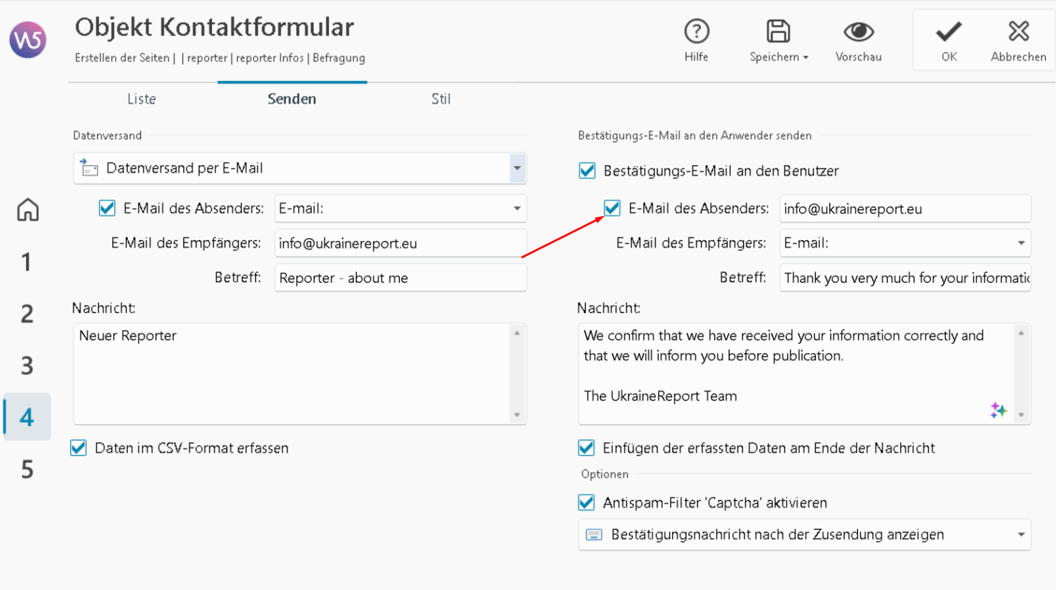Switch to the Stil tab
The image size is (1056, 590).
coord(441,99)
